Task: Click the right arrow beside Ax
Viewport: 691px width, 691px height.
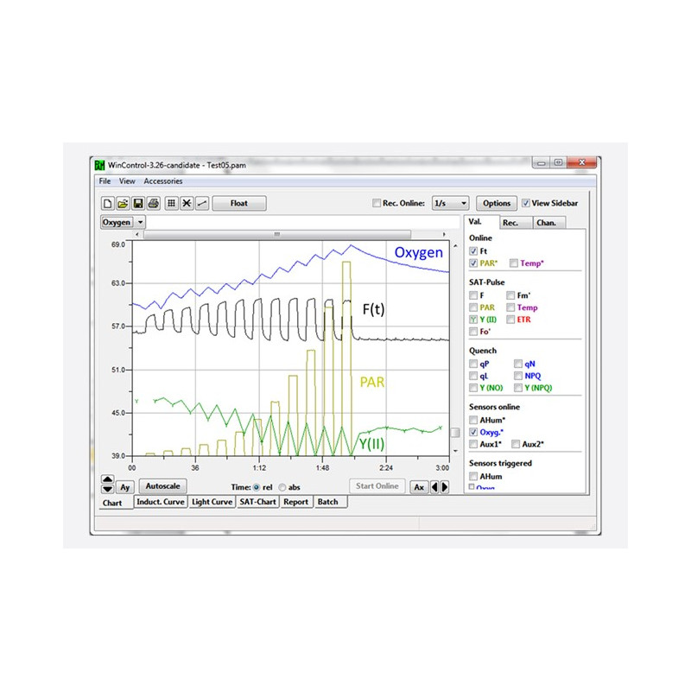Action: [x=445, y=486]
